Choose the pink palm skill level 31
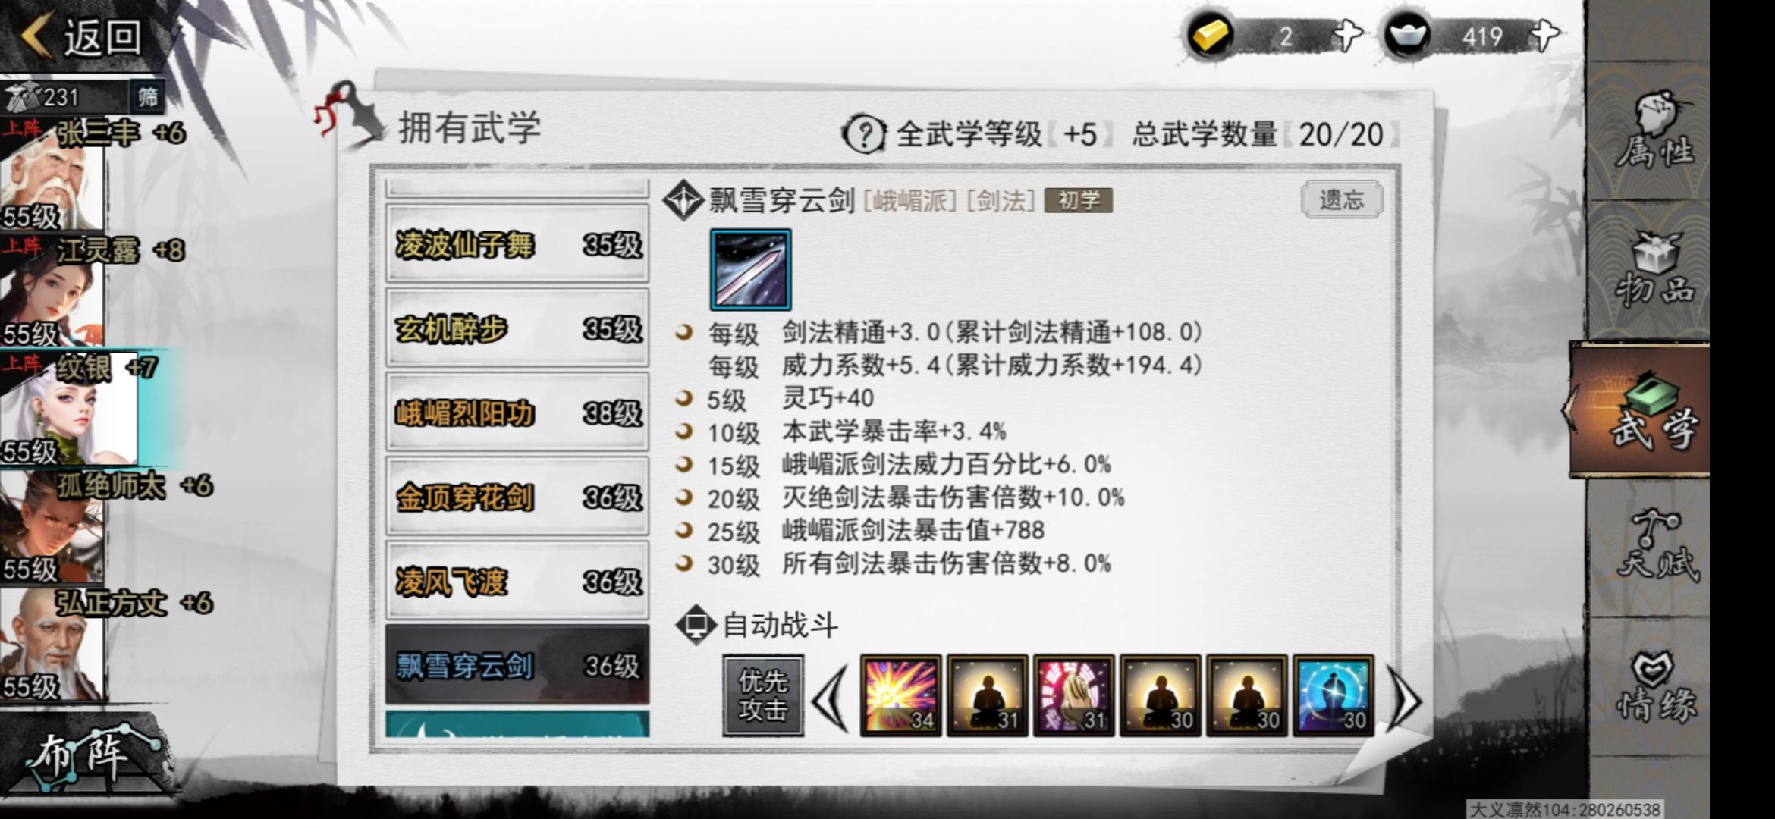 tap(1073, 696)
